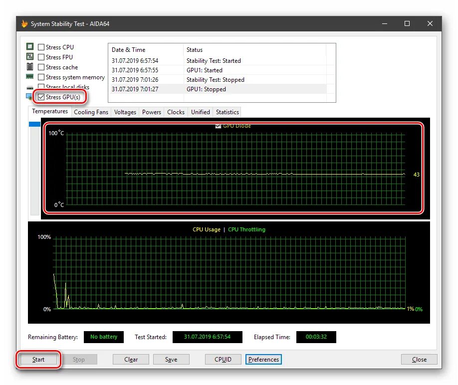Select the Unified tab
Image resolution: width=458 pixels, height=385 pixels.
pyautogui.click(x=201, y=112)
